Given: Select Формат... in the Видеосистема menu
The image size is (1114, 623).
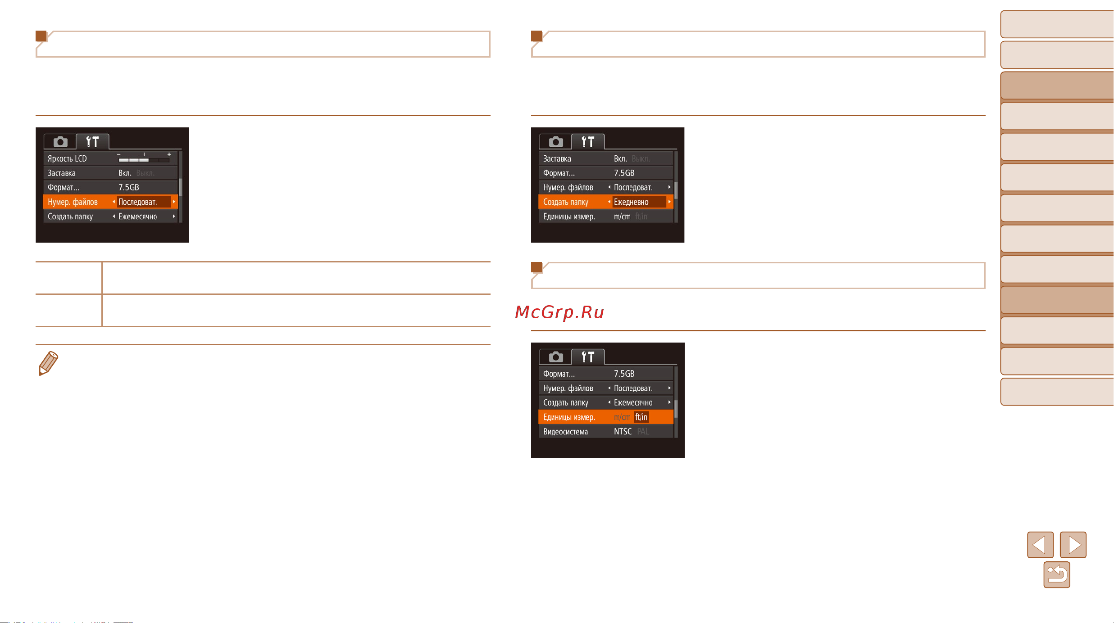Looking at the screenshot, I should click(606, 374).
